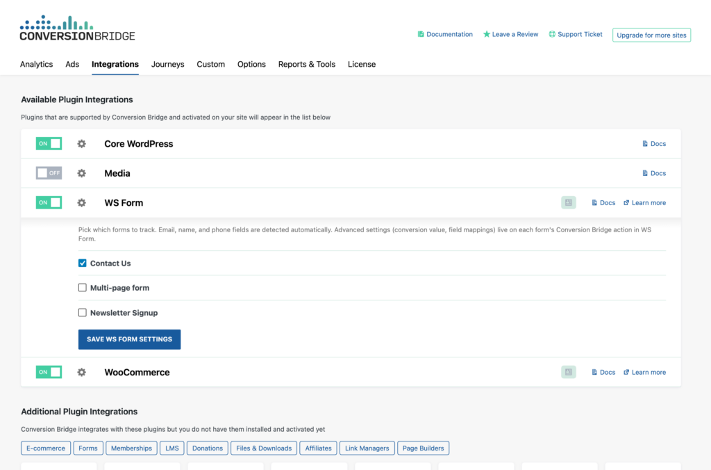Click the WS Form integration title
This screenshot has width=711, height=470.
[124, 203]
